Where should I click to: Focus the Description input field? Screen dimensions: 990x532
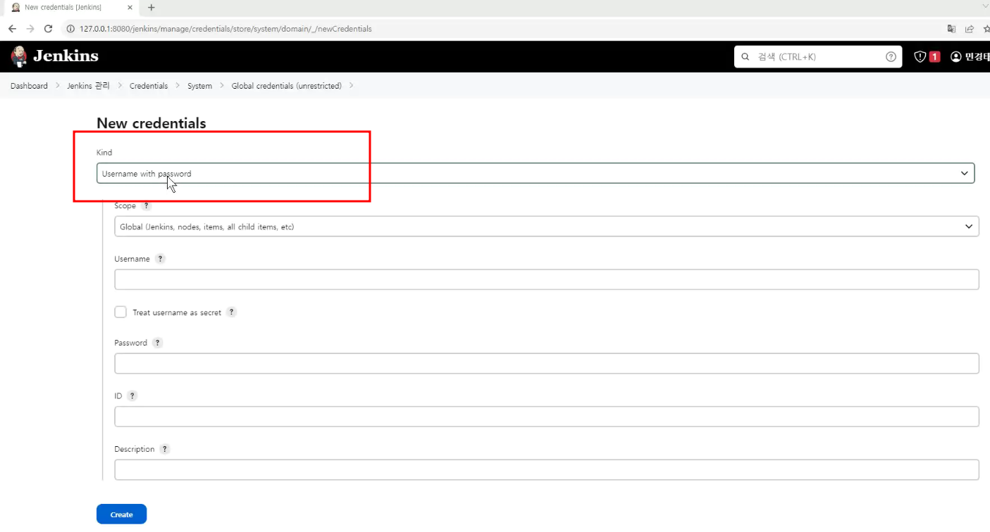point(547,469)
